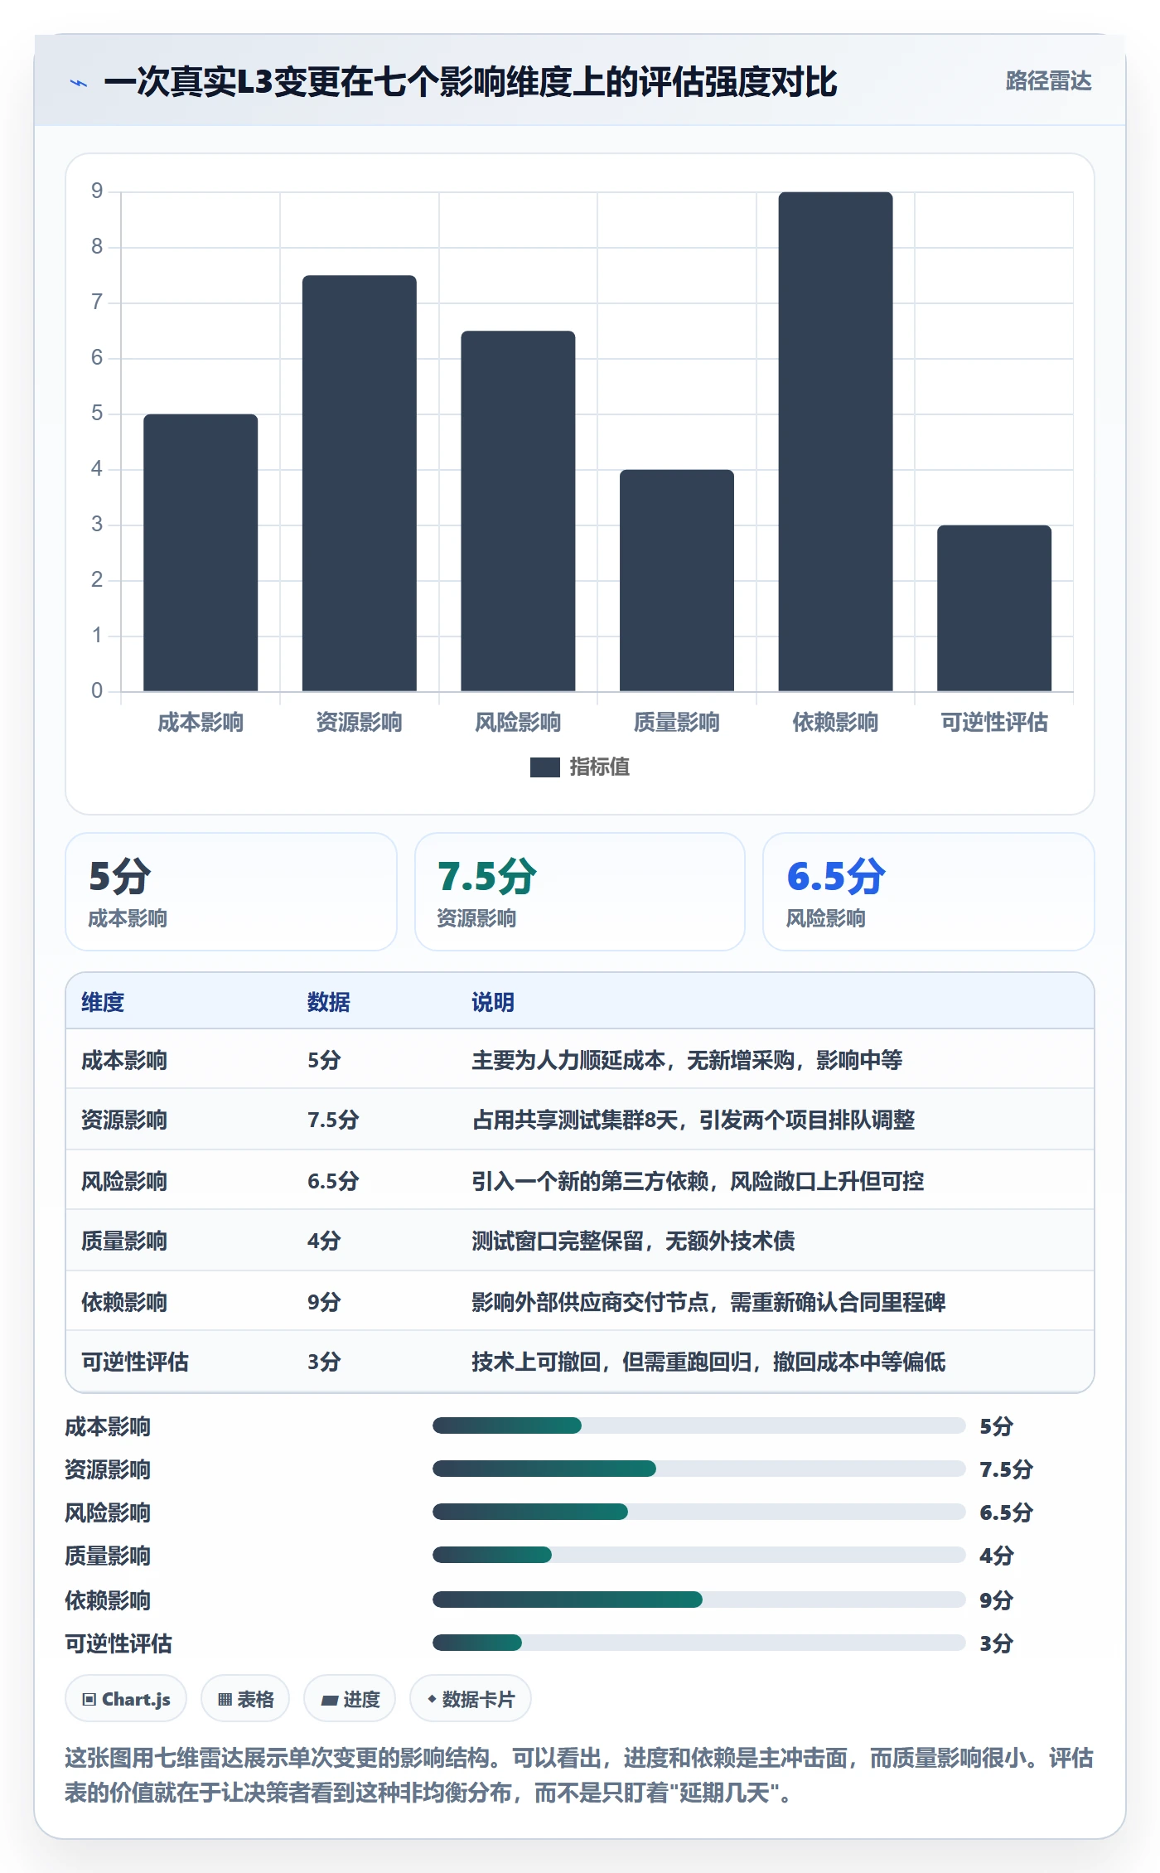Click the 依赖影响 bar in the chart
1160x1873 pixels.
(835, 442)
